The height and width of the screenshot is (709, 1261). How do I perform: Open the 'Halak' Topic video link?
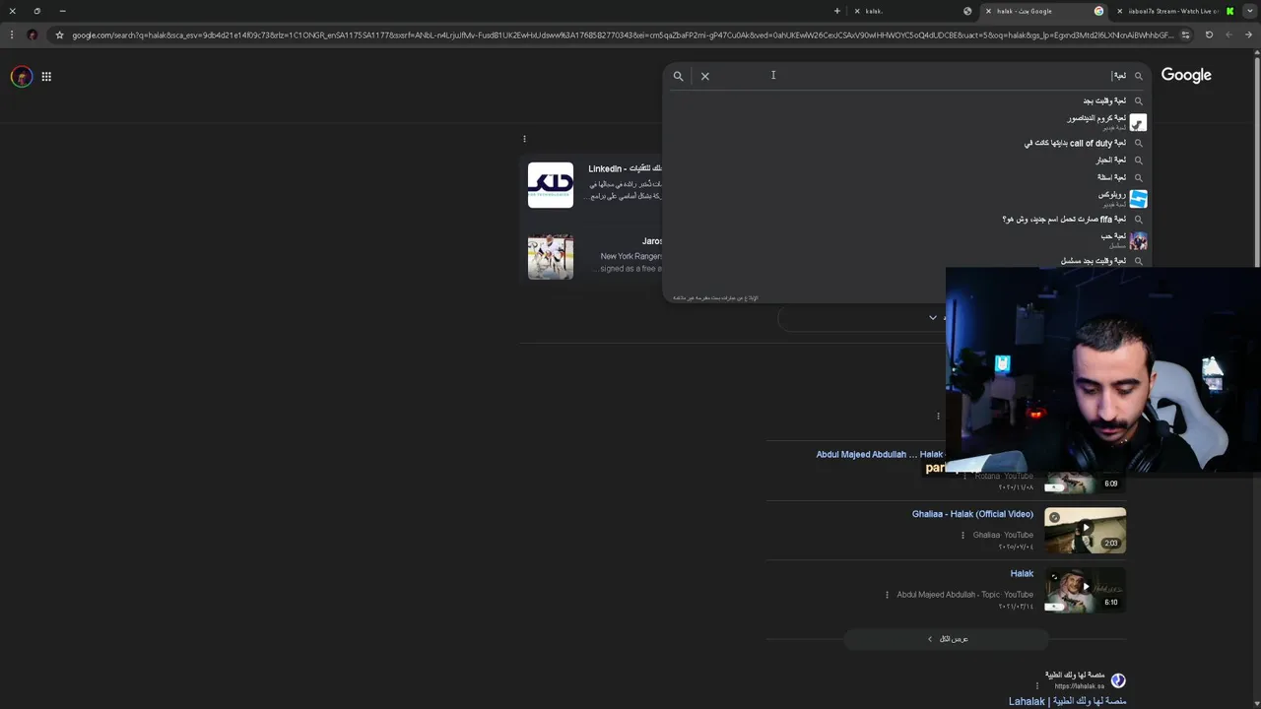point(1022,573)
